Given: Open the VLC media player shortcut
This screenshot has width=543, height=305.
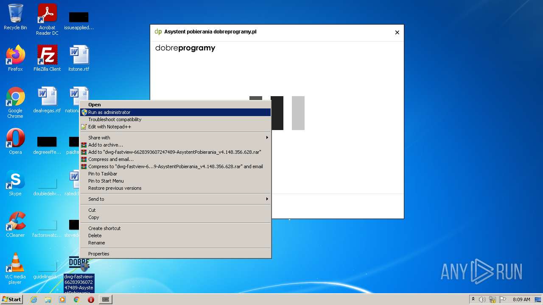Looking at the screenshot, I should point(15,269).
